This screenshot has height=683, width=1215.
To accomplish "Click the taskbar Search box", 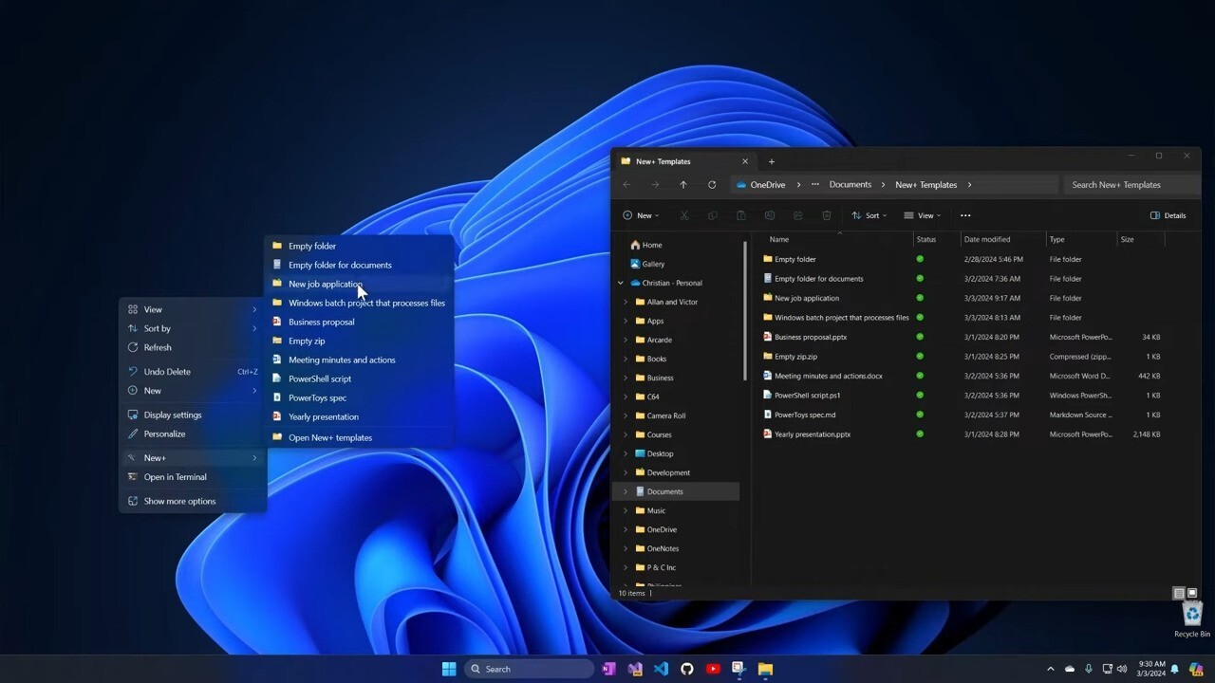I will [530, 669].
